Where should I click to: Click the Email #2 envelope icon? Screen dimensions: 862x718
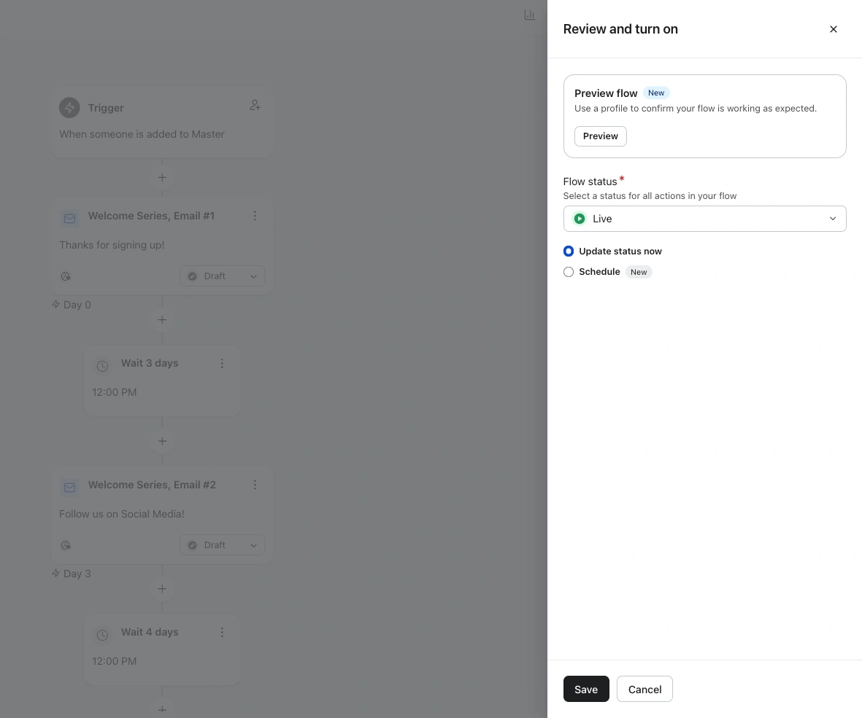[x=69, y=488]
